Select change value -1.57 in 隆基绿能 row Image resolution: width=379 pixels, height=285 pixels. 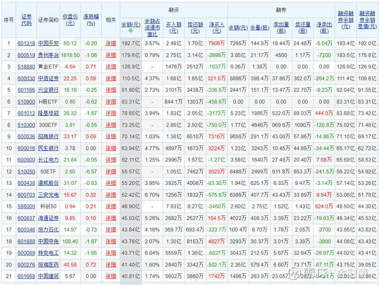tap(91, 113)
